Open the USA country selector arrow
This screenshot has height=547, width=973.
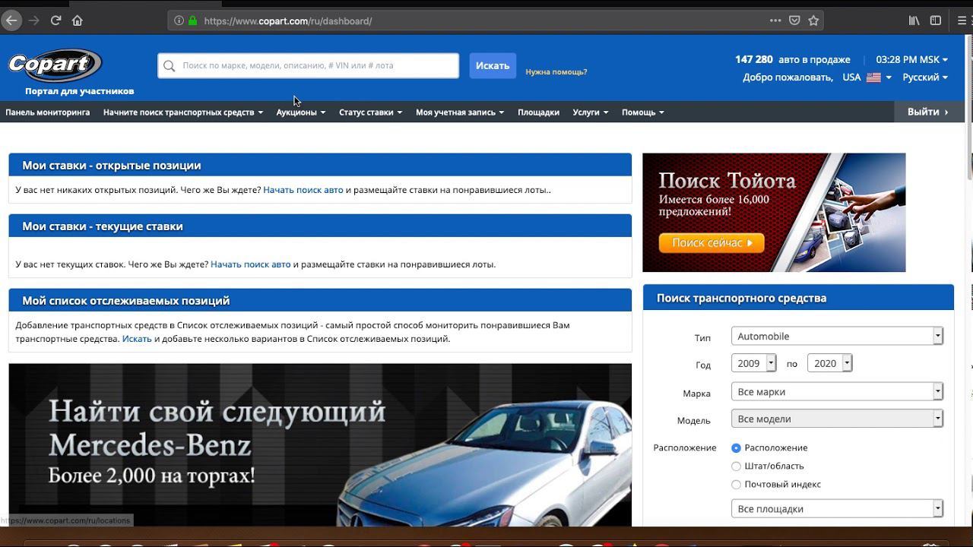click(x=889, y=77)
